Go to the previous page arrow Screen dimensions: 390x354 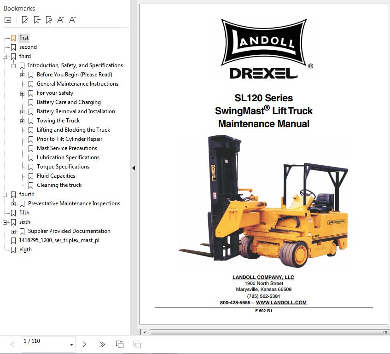[12, 344]
